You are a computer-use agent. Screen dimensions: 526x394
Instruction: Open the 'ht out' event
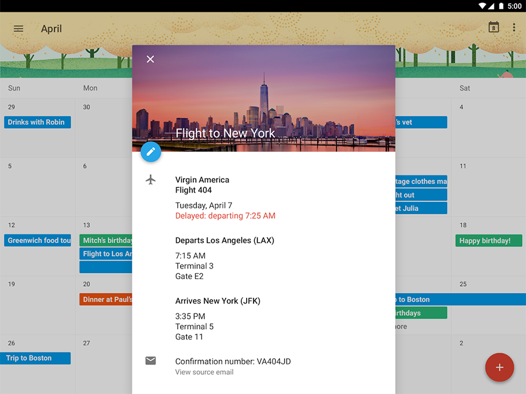coord(421,195)
